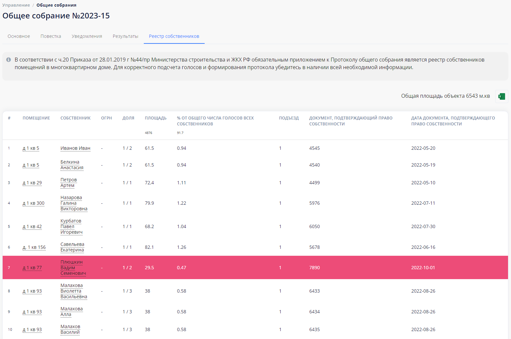Open premises д 1 кв 5 in row 2
This screenshot has height=339, width=511.
click(x=31, y=165)
